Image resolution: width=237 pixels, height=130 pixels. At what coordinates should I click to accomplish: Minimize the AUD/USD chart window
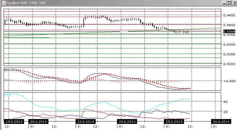225,2
